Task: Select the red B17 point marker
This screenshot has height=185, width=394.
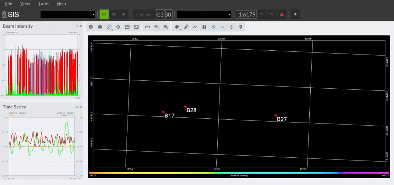Action: 163,112
